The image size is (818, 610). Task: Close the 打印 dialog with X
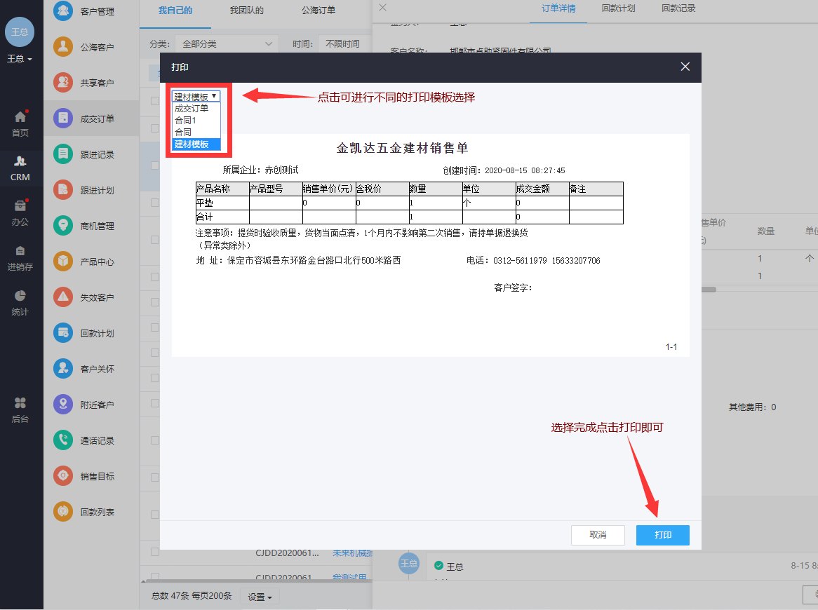tap(685, 67)
